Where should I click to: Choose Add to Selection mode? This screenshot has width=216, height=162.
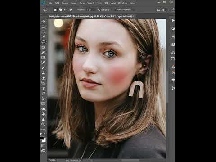[x=61, y=10]
